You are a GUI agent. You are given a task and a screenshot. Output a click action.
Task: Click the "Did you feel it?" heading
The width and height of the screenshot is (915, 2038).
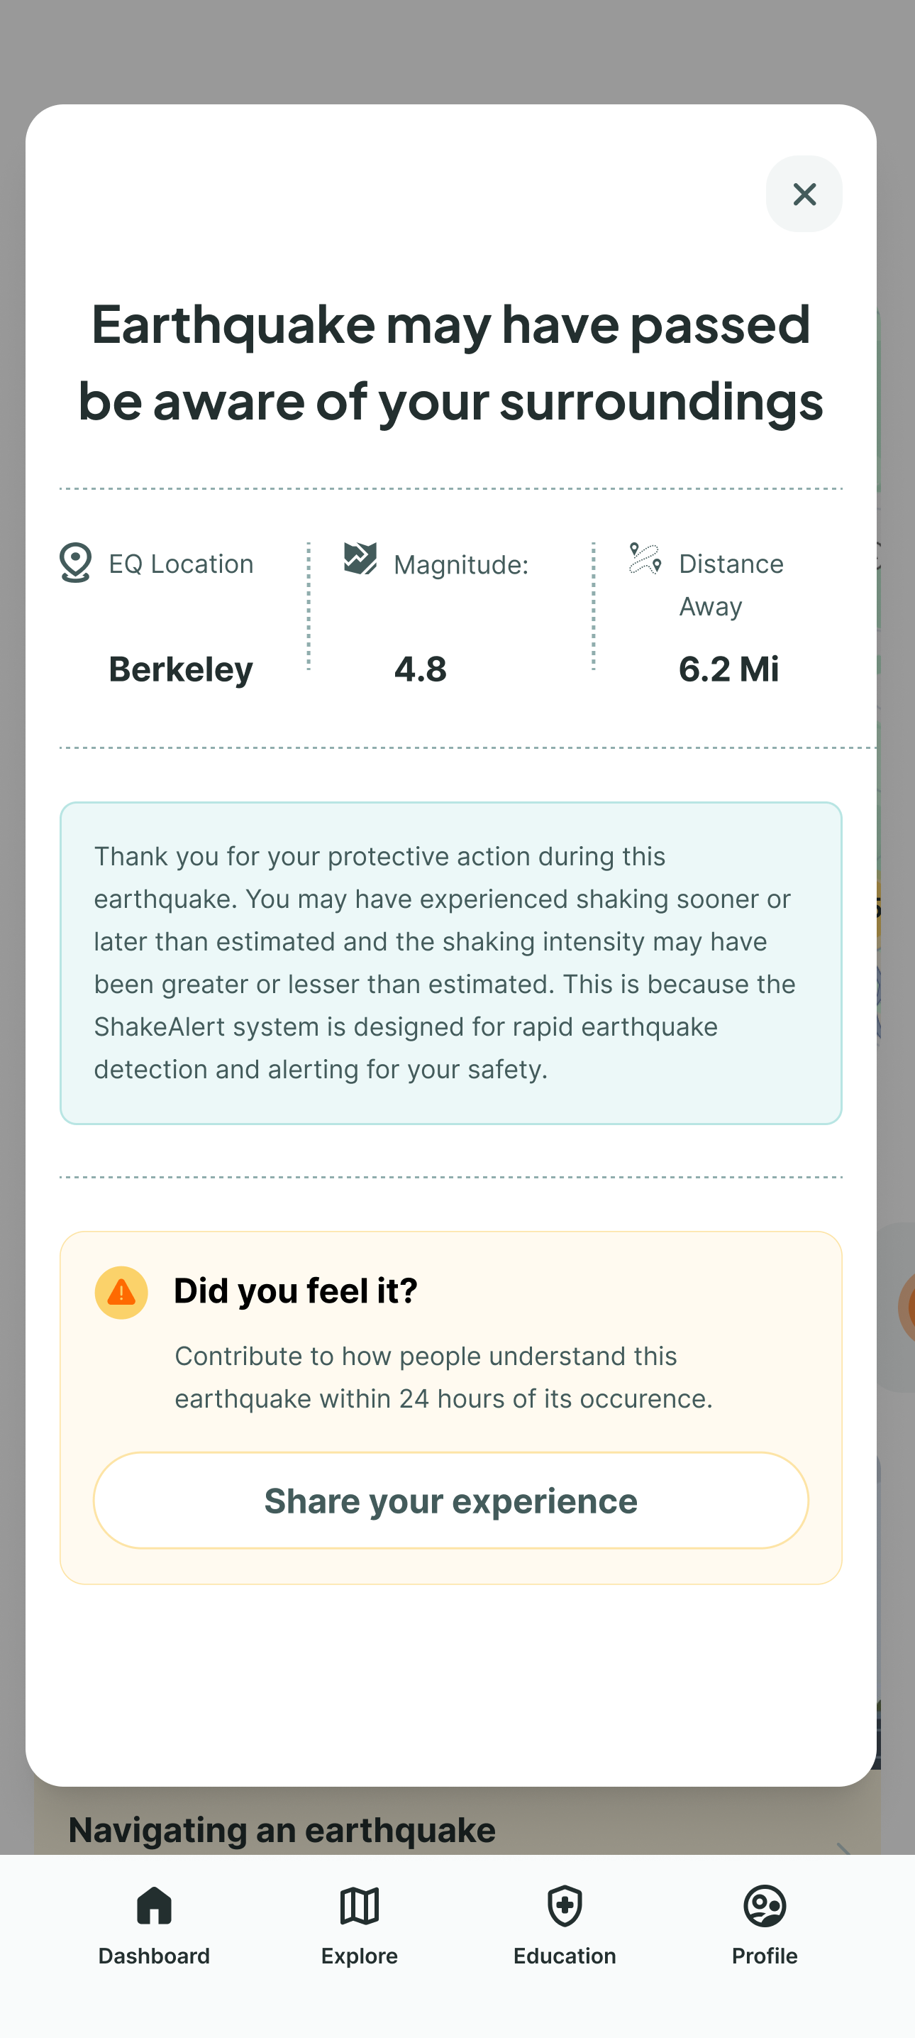point(296,1291)
